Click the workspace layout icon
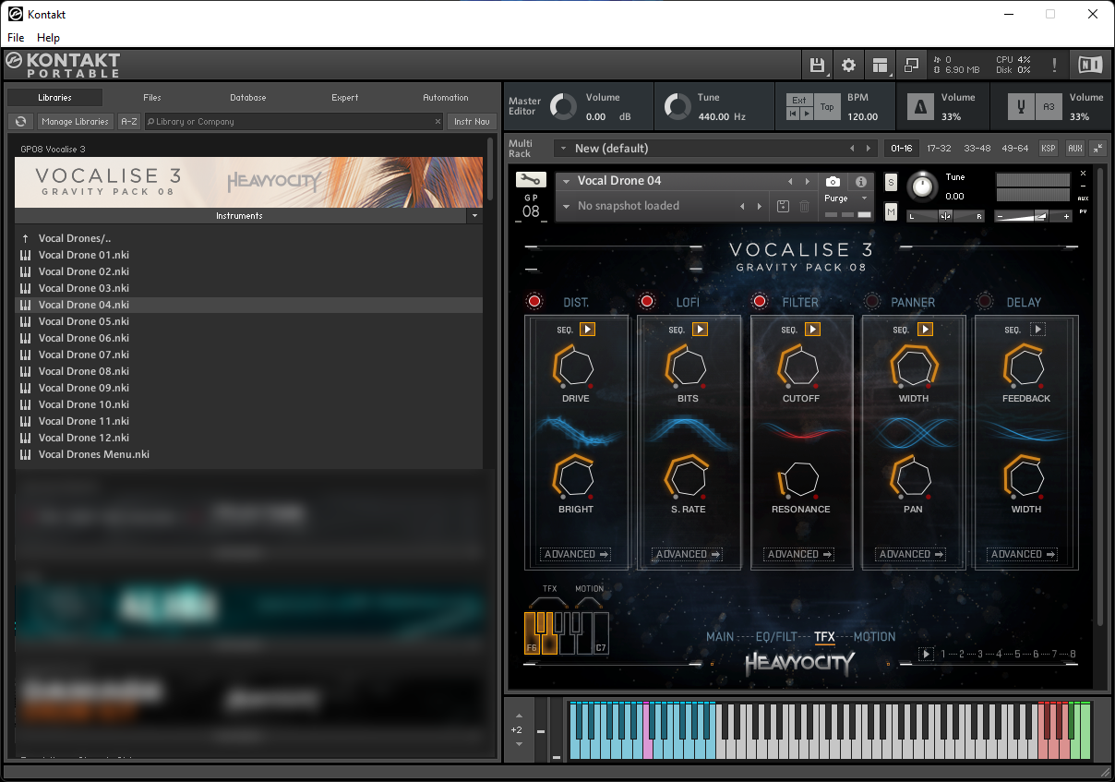Screen dimensions: 1115x782 (x=880, y=65)
